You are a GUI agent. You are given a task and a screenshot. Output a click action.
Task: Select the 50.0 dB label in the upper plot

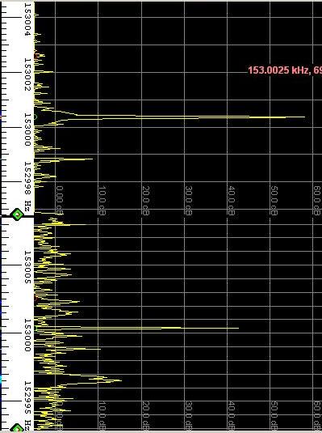[x=274, y=201]
